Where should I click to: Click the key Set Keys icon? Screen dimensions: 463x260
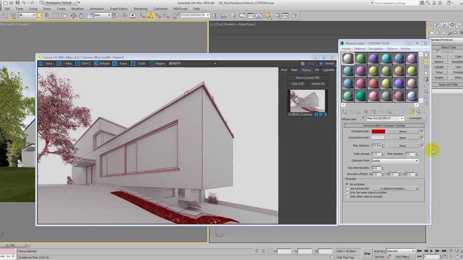point(367,253)
